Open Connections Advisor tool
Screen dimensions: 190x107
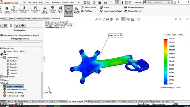[x=35, y=10]
